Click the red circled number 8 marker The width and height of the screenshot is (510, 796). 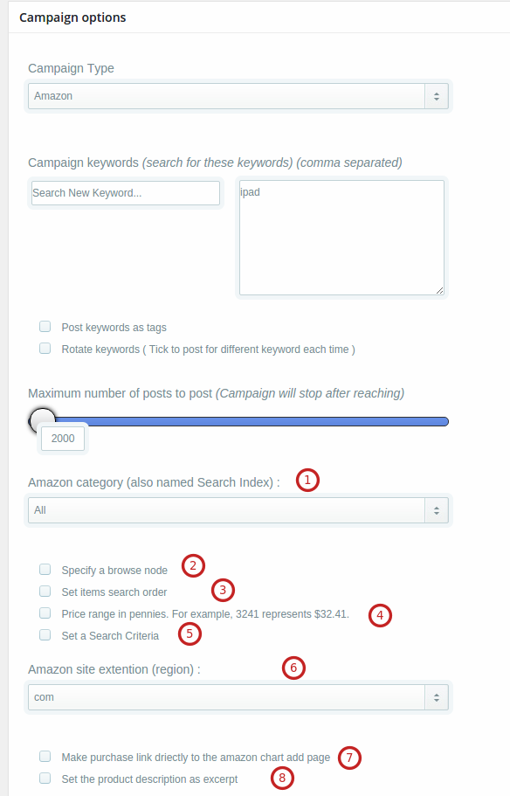(x=282, y=779)
